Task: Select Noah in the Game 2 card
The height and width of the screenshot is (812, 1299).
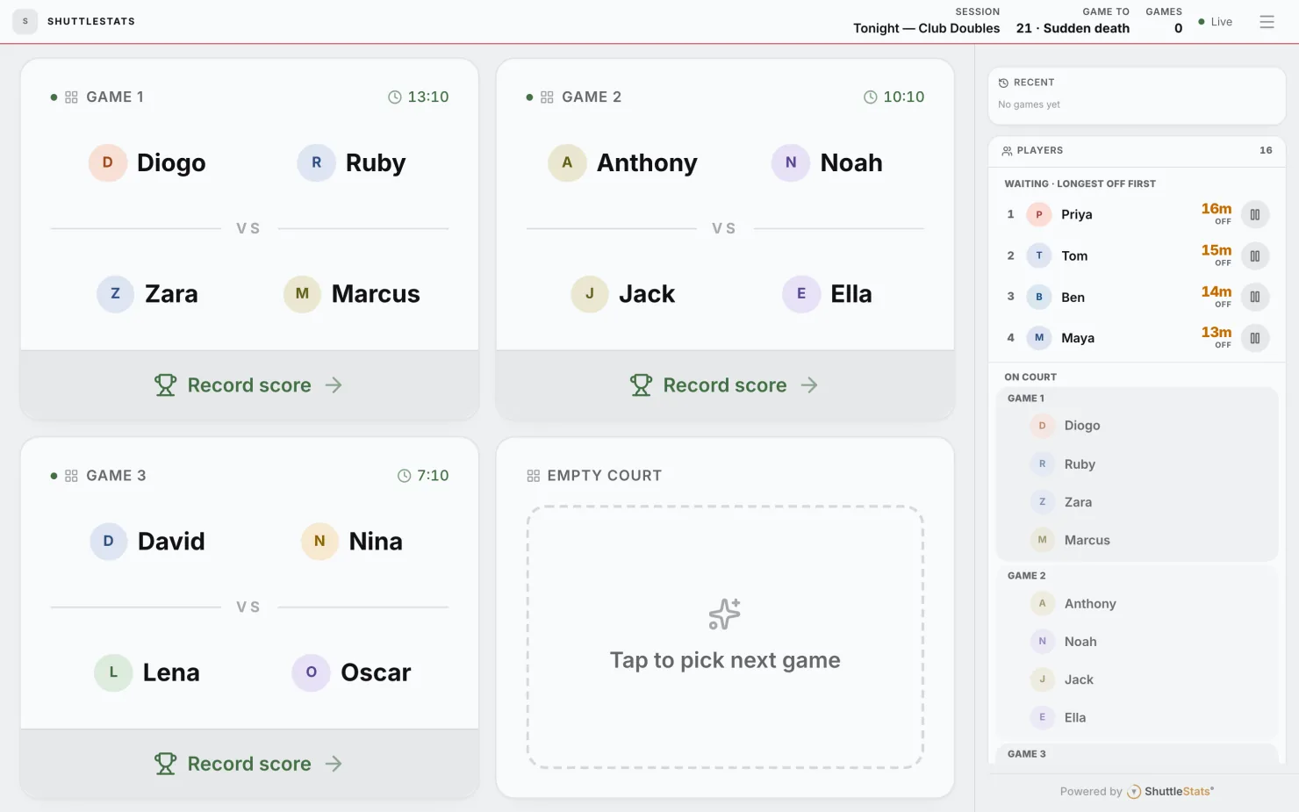Action: [827, 162]
